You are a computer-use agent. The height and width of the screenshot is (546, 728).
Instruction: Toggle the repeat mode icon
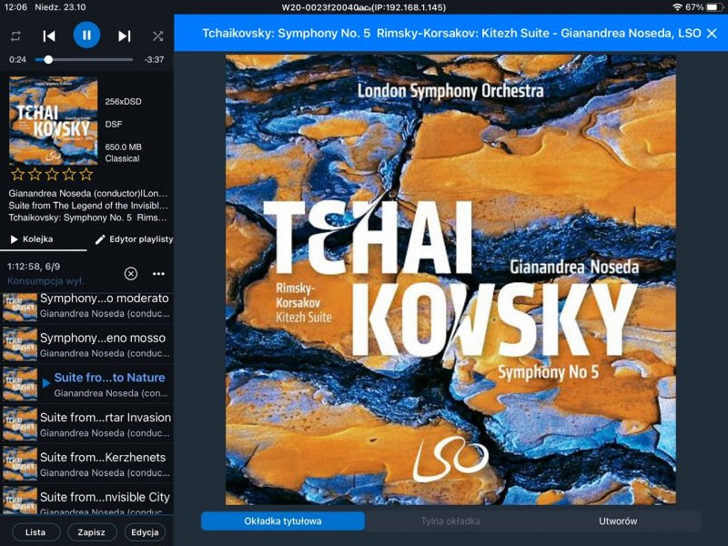[x=15, y=36]
